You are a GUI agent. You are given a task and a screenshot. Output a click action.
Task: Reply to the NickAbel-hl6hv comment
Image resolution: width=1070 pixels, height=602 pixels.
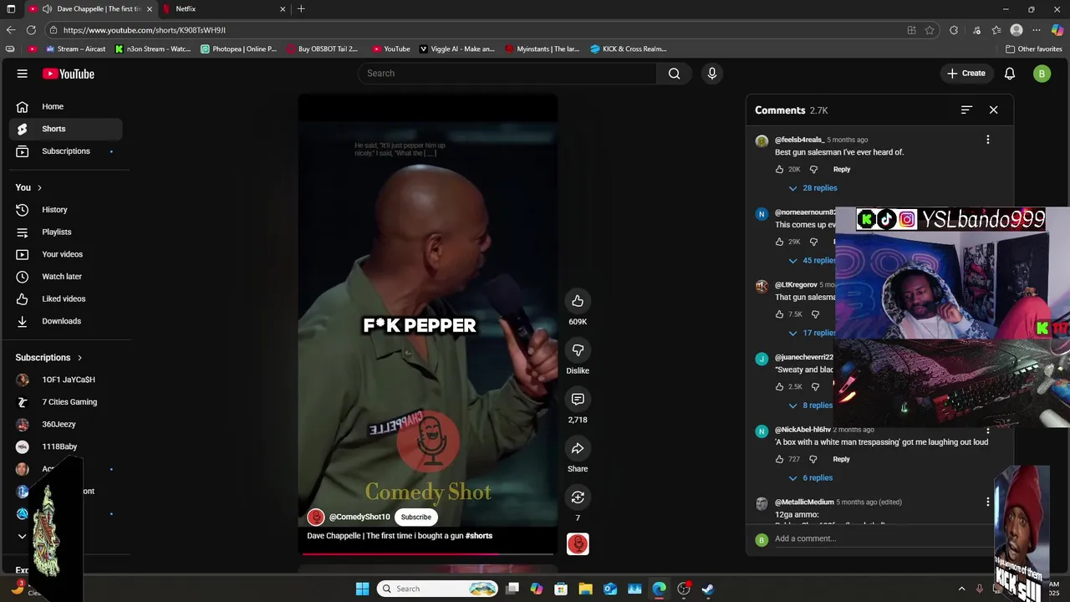click(841, 459)
